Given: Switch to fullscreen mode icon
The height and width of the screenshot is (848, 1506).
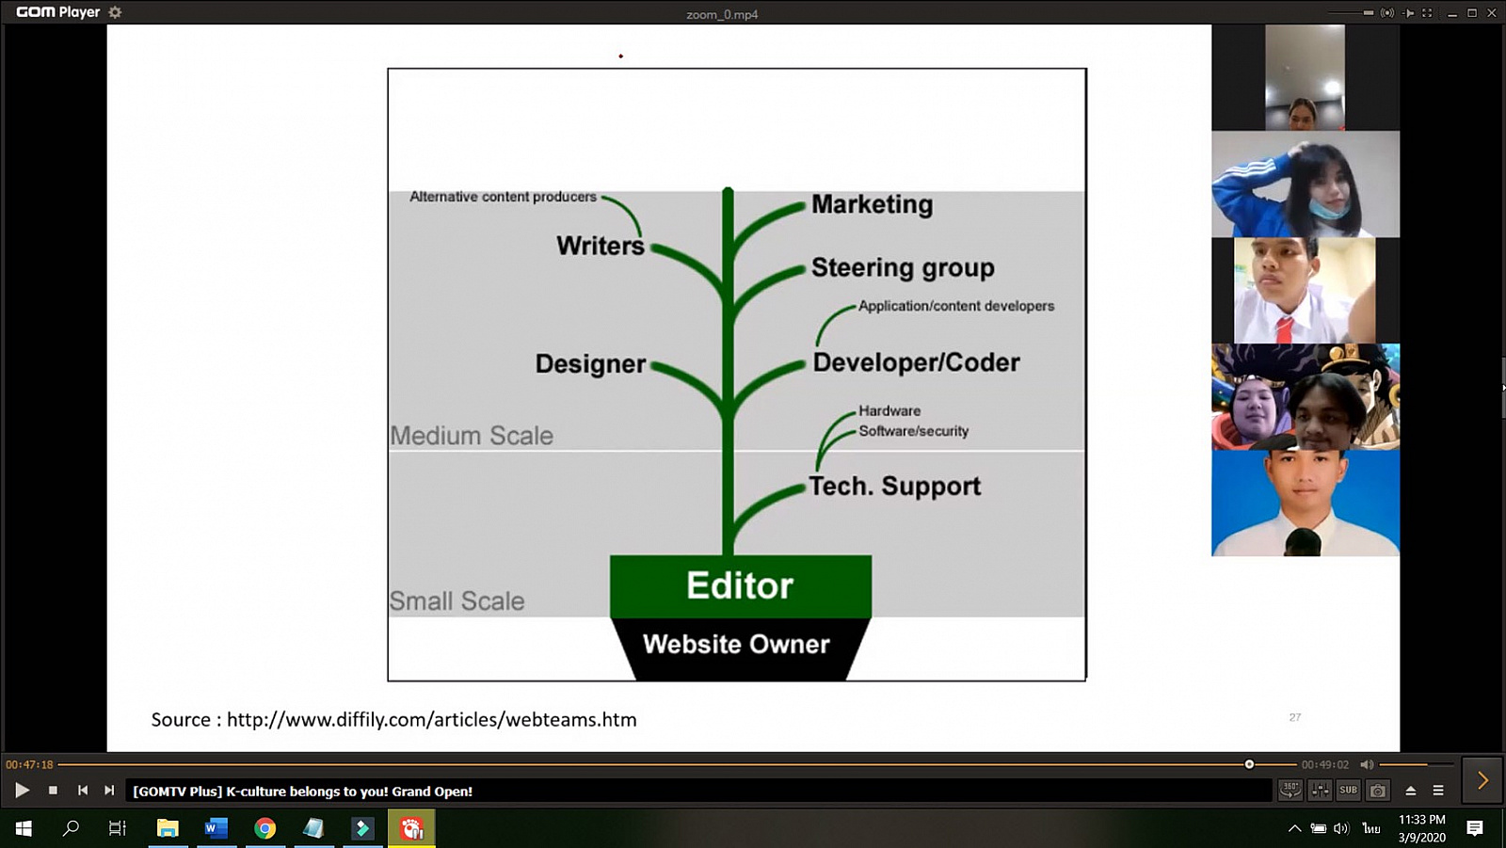Looking at the screenshot, I should click(x=1427, y=13).
